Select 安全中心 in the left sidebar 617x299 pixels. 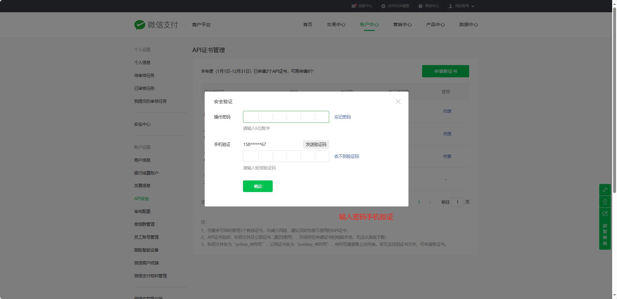click(142, 124)
